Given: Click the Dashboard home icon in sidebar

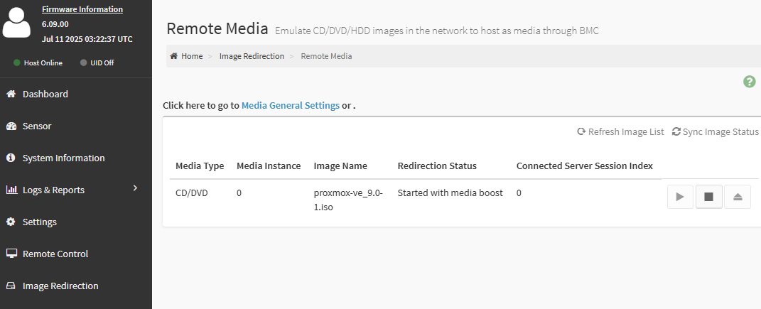Looking at the screenshot, I should click(11, 94).
